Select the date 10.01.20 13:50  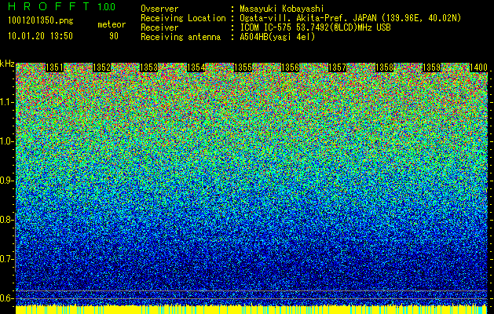click(x=41, y=36)
